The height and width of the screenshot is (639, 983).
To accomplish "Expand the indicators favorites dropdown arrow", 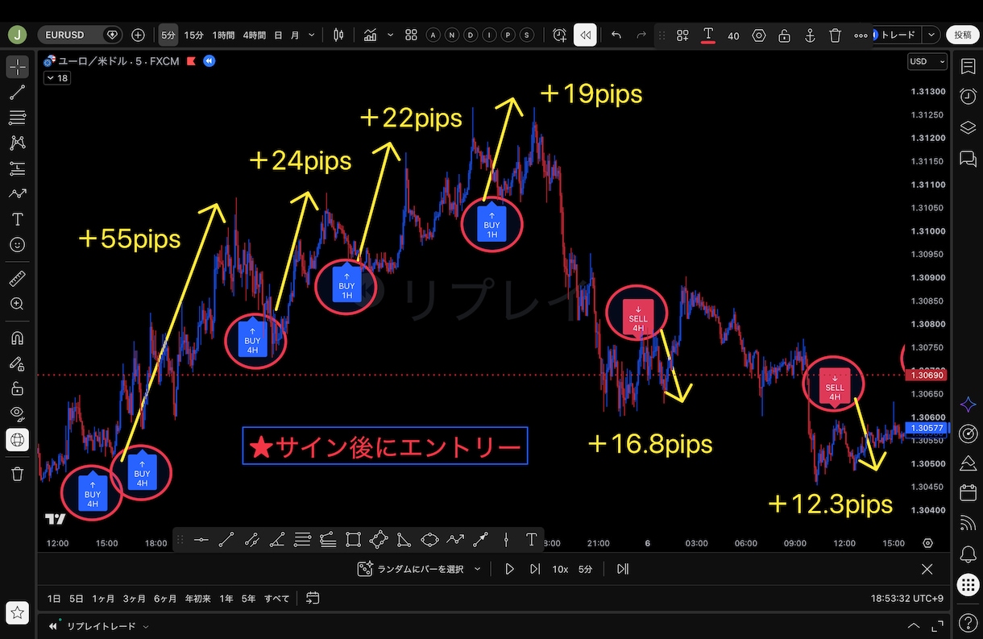I will tap(391, 35).
